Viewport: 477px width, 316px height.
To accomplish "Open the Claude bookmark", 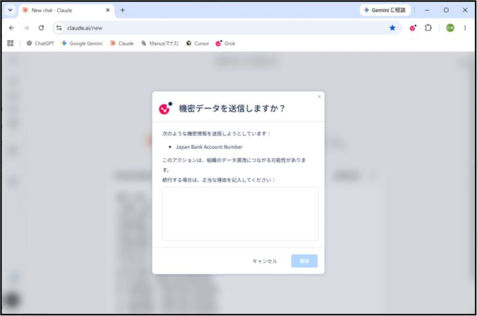I will point(122,43).
